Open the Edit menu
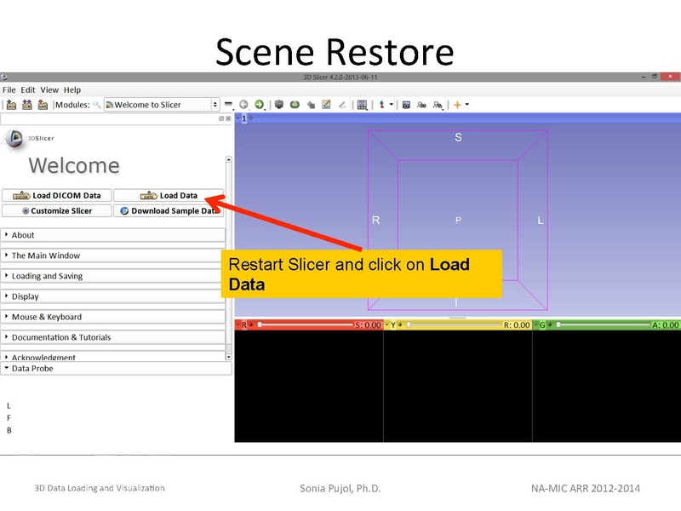Viewport: 681px width, 511px height. (28, 90)
